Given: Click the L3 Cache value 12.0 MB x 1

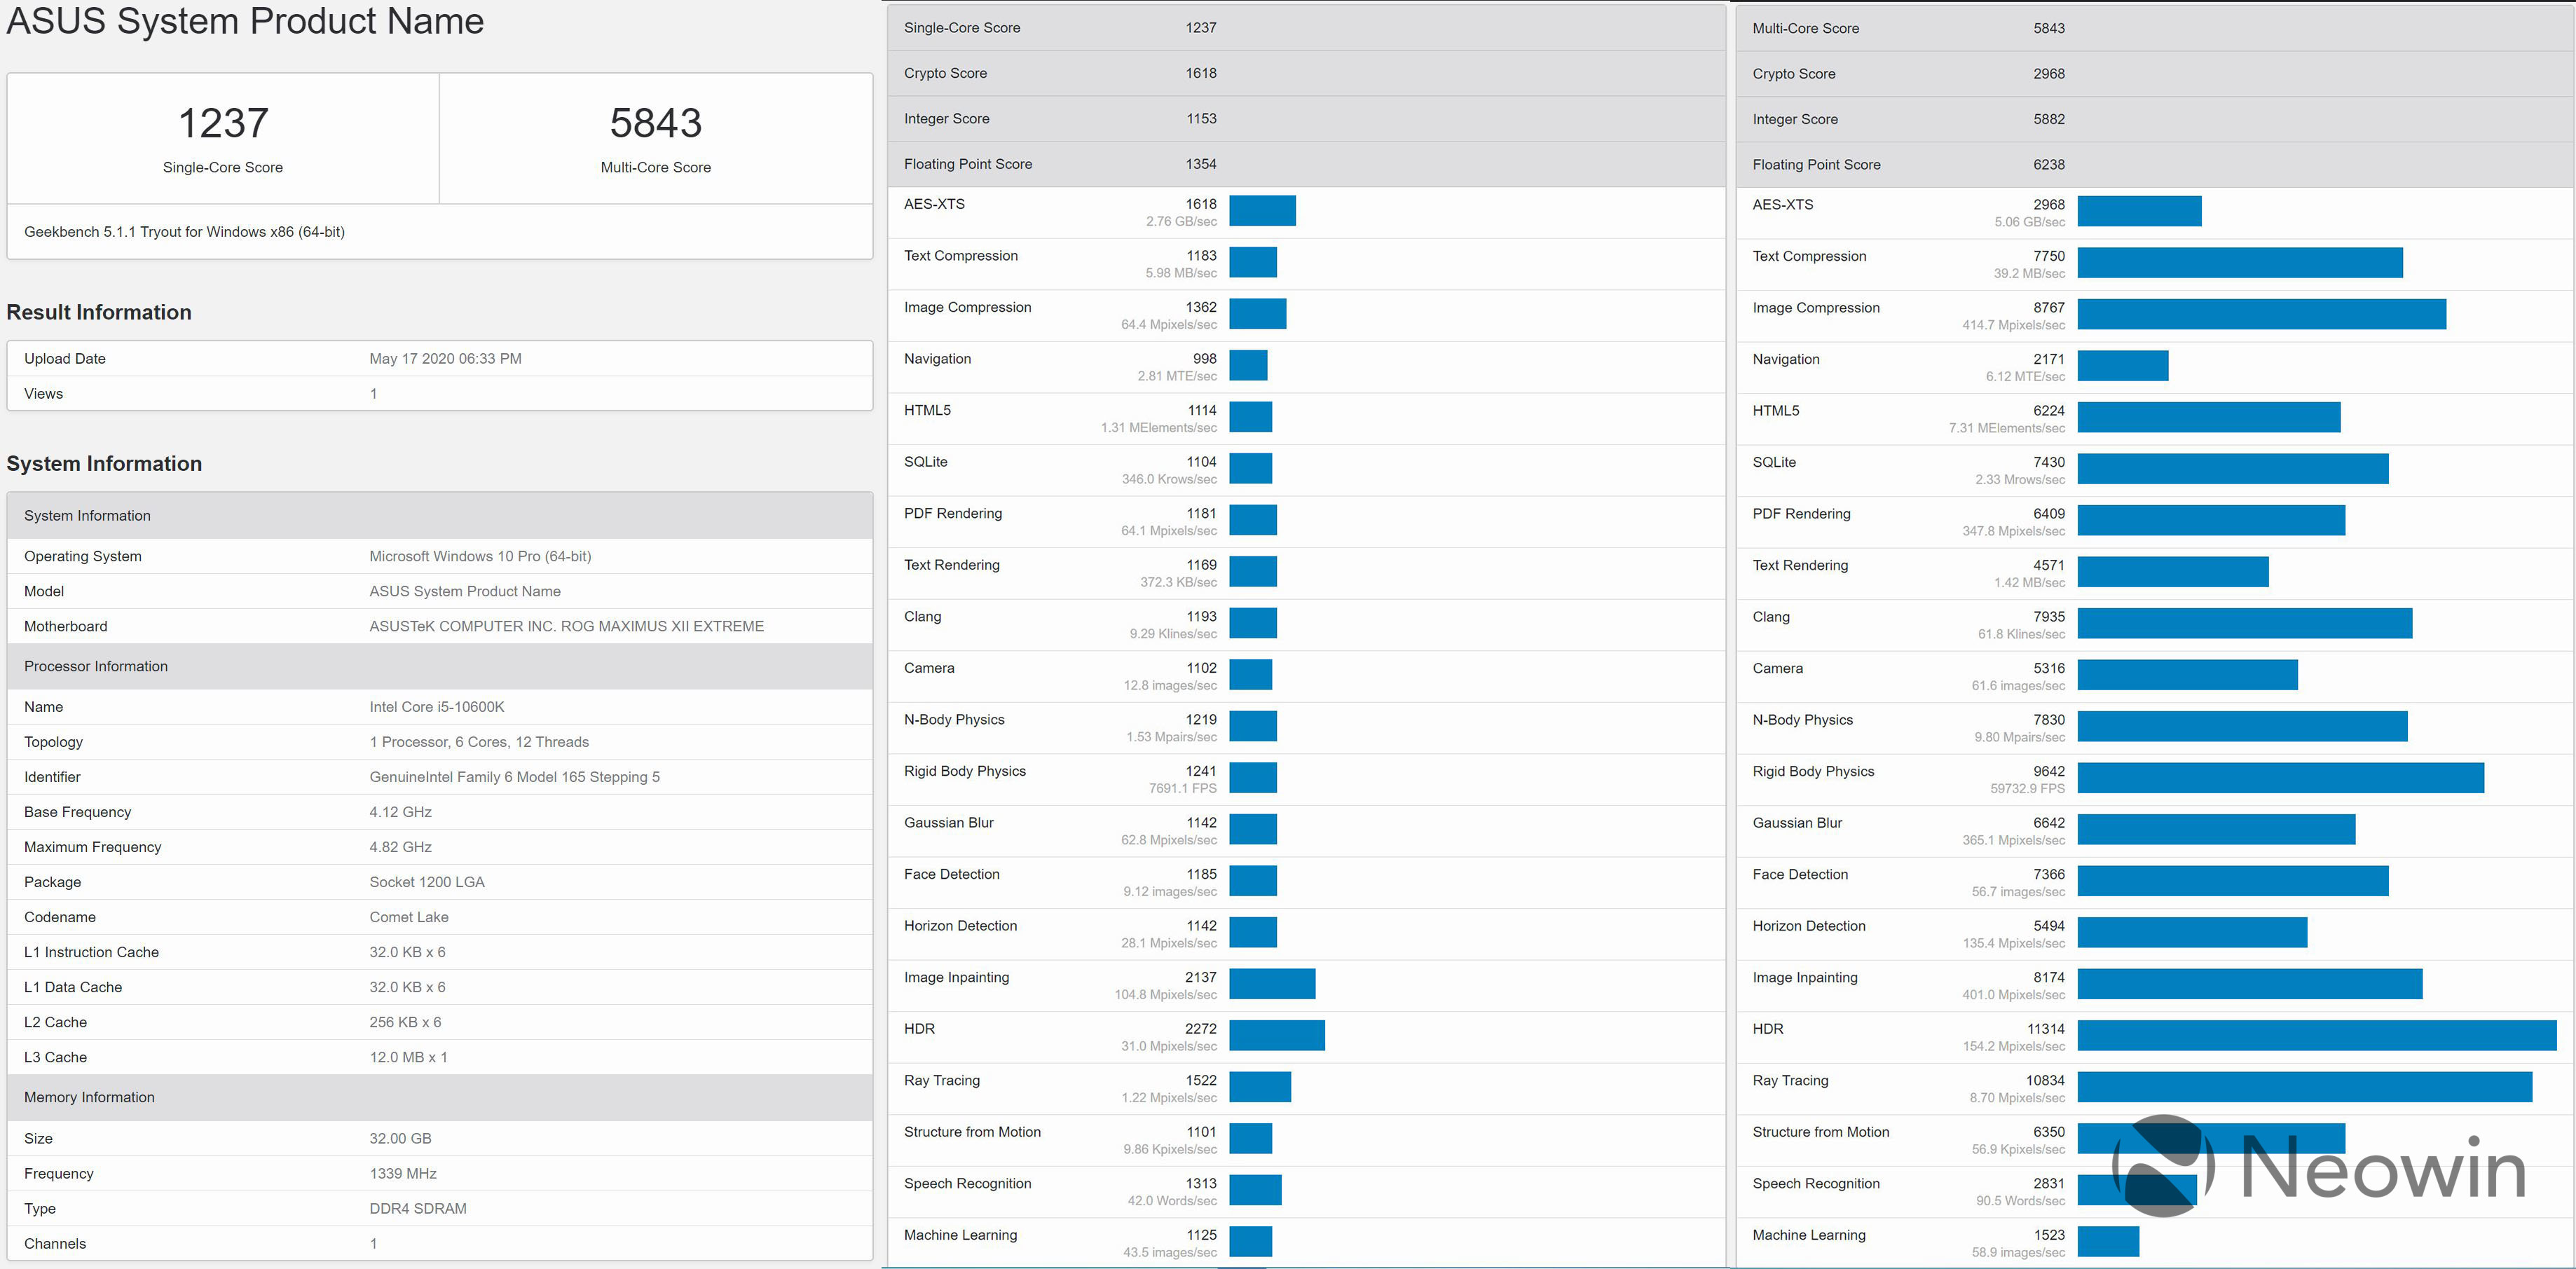Looking at the screenshot, I should pos(408,1056).
